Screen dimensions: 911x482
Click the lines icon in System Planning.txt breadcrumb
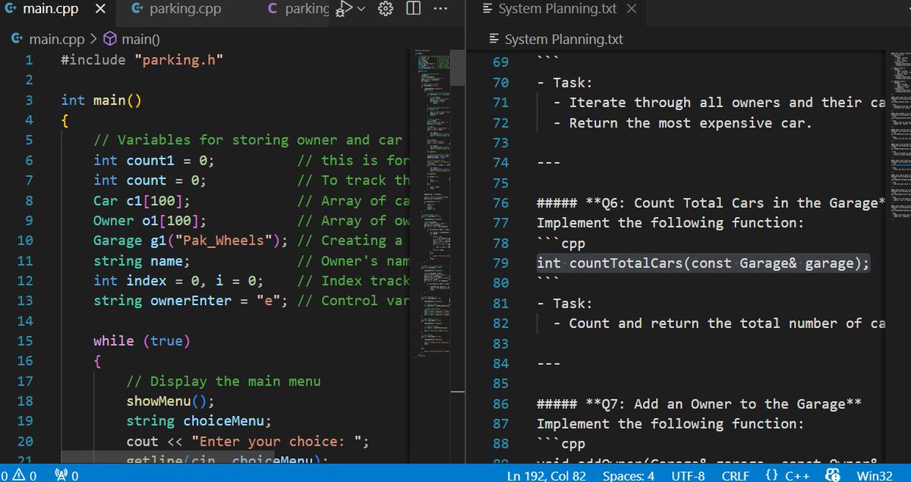point(494,39)
